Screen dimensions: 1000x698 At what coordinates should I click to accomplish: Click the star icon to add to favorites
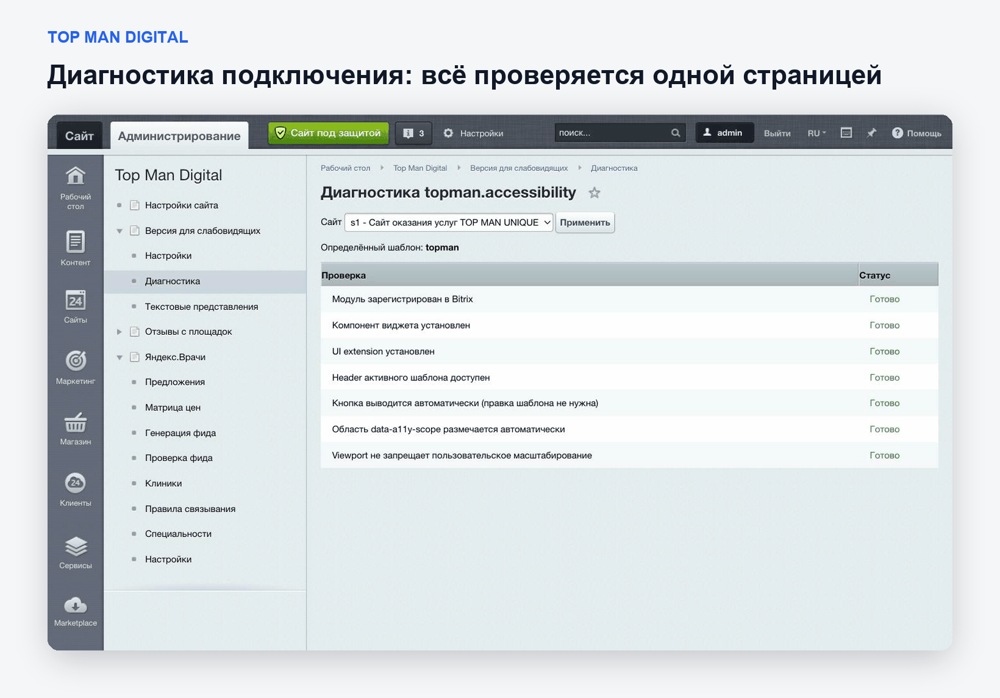pos(595,193)
